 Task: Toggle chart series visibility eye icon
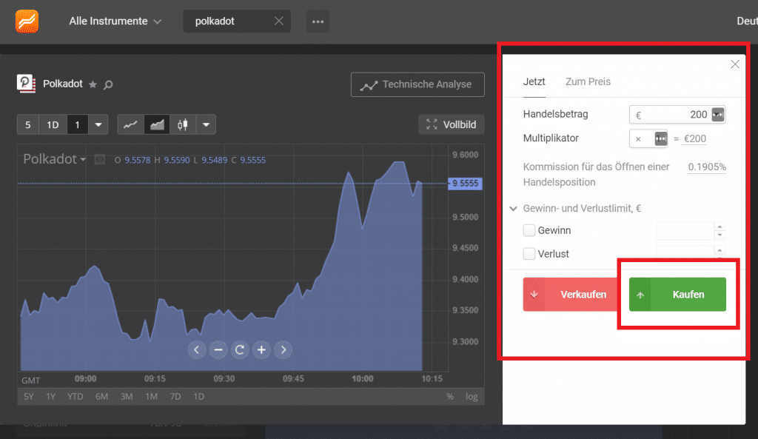100,160
